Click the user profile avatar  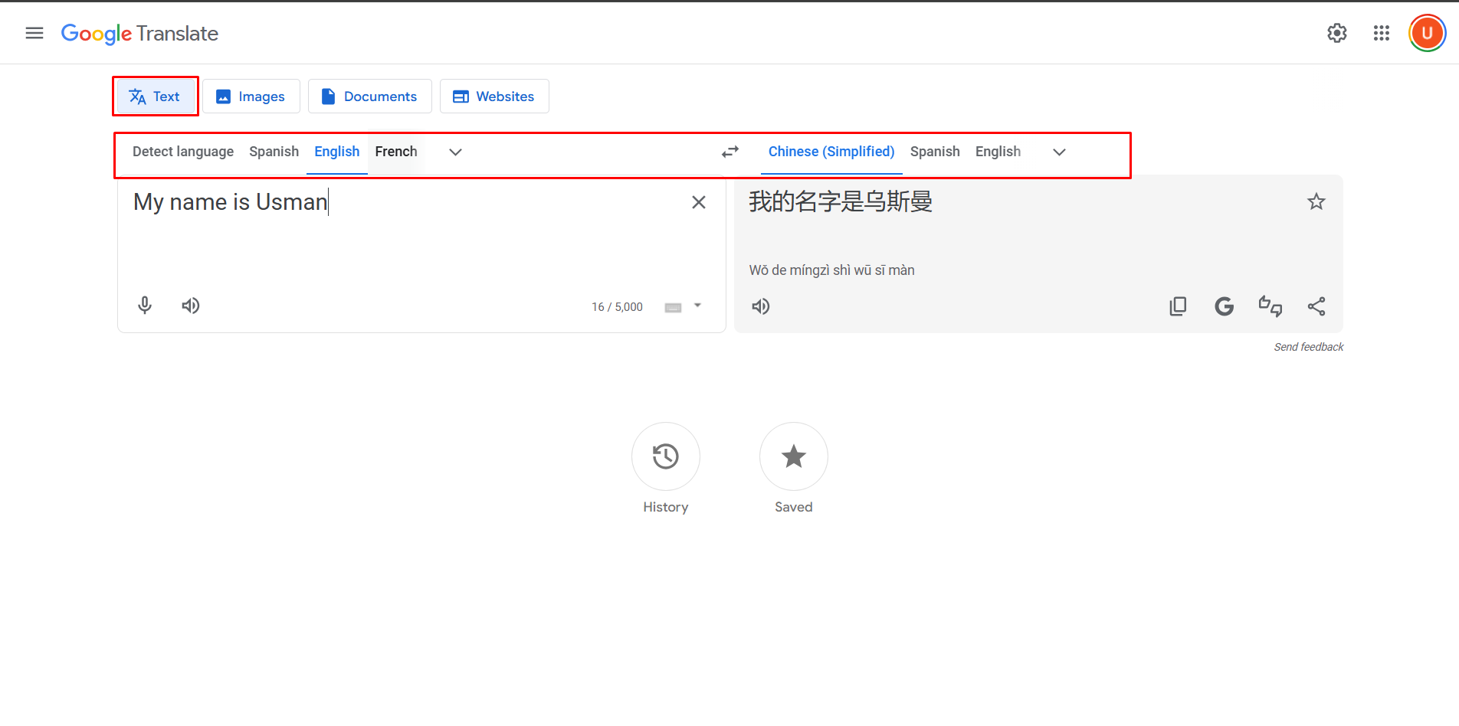coord(1426,32)
